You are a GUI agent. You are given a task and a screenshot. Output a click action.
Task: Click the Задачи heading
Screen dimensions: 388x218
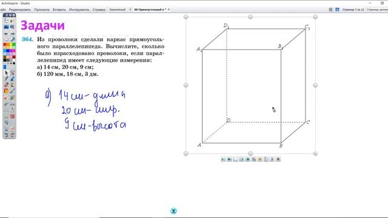point(42,25)
